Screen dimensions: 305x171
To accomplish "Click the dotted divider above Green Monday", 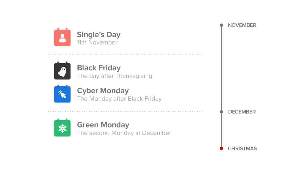I will 125,111.
